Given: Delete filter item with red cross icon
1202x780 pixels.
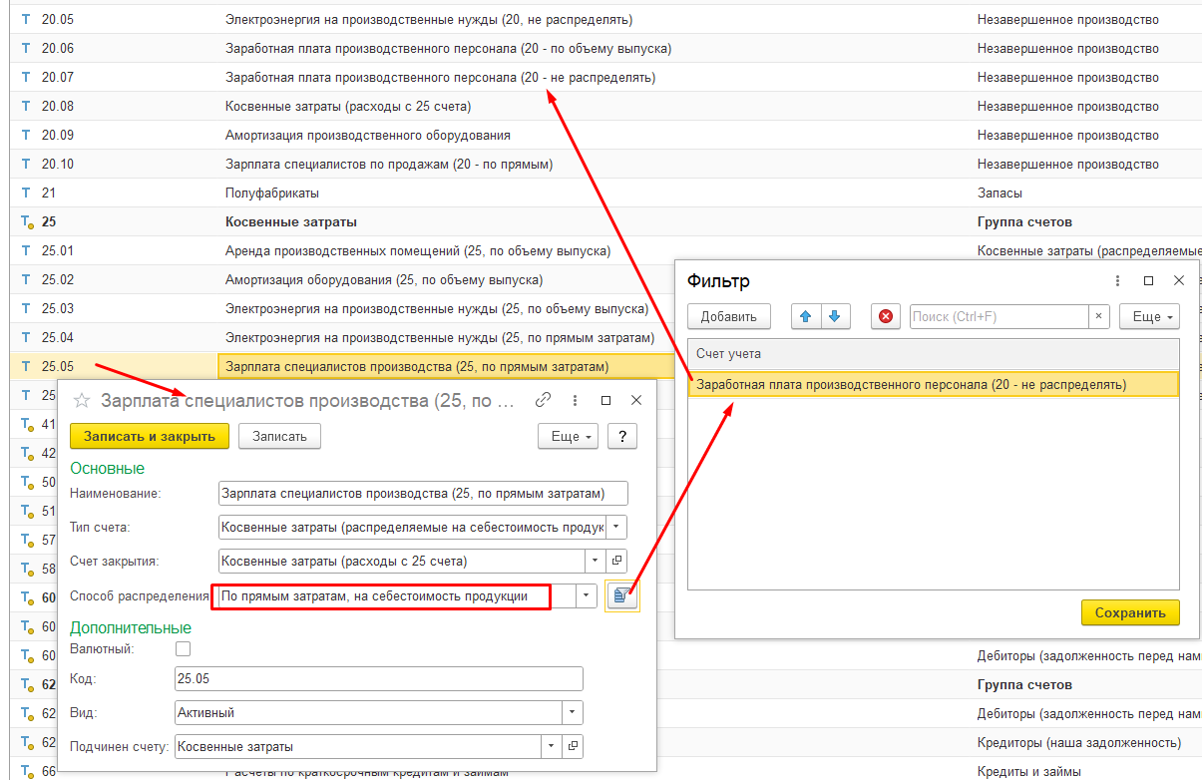Looking at the screenshot, I should (x=885, y=317).
